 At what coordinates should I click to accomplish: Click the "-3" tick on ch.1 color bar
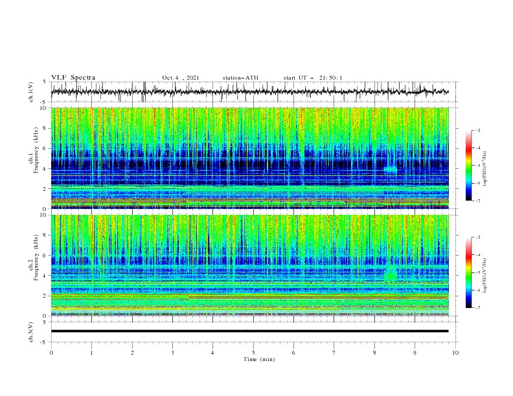pos(478,130)
